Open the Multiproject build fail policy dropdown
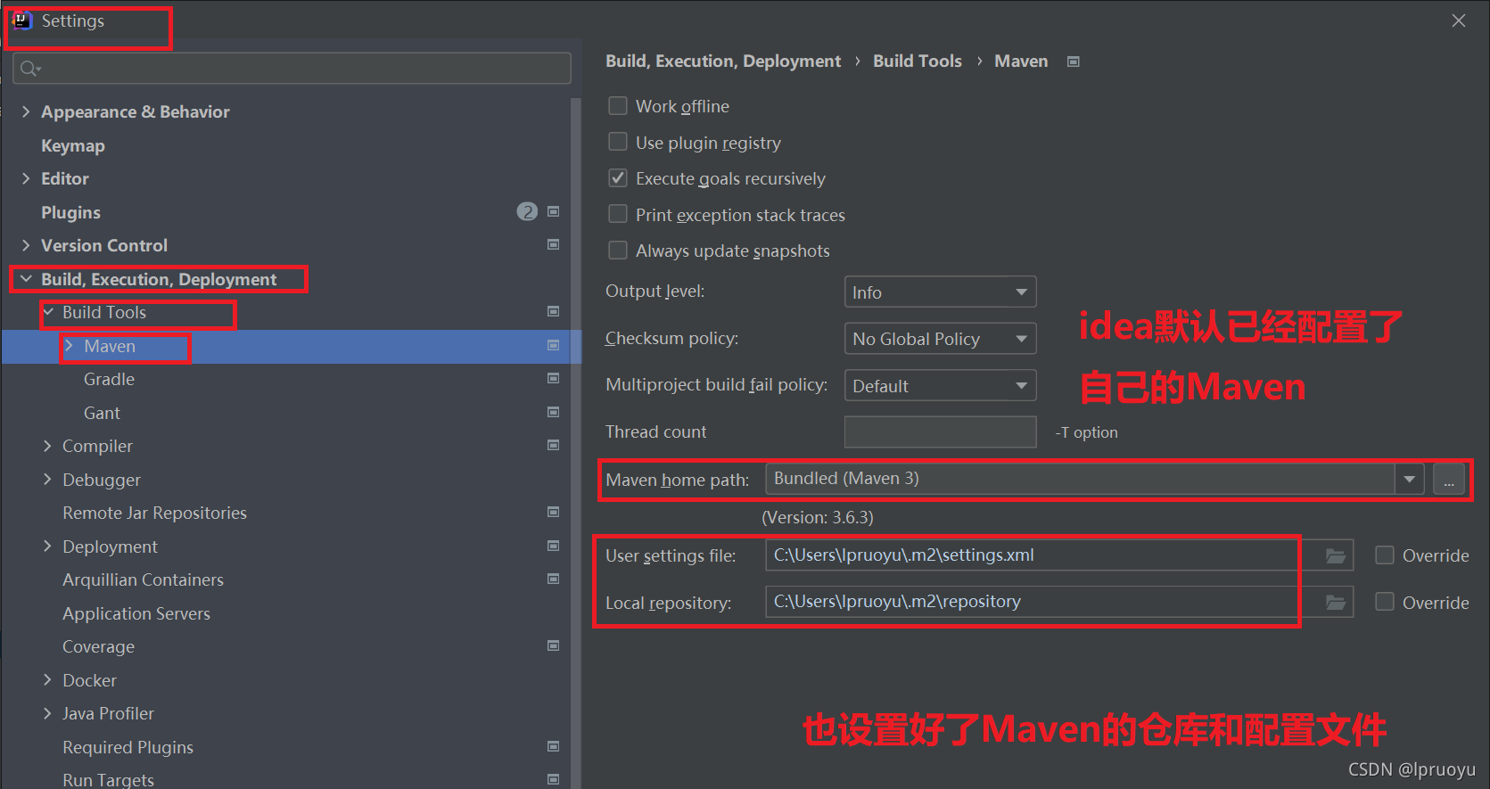This screenshot has height=789, width=1490. pyautogui.click(x=940, y=386)
